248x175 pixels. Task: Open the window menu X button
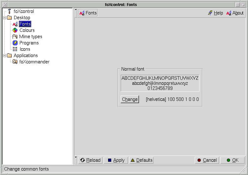pos(5,5)
